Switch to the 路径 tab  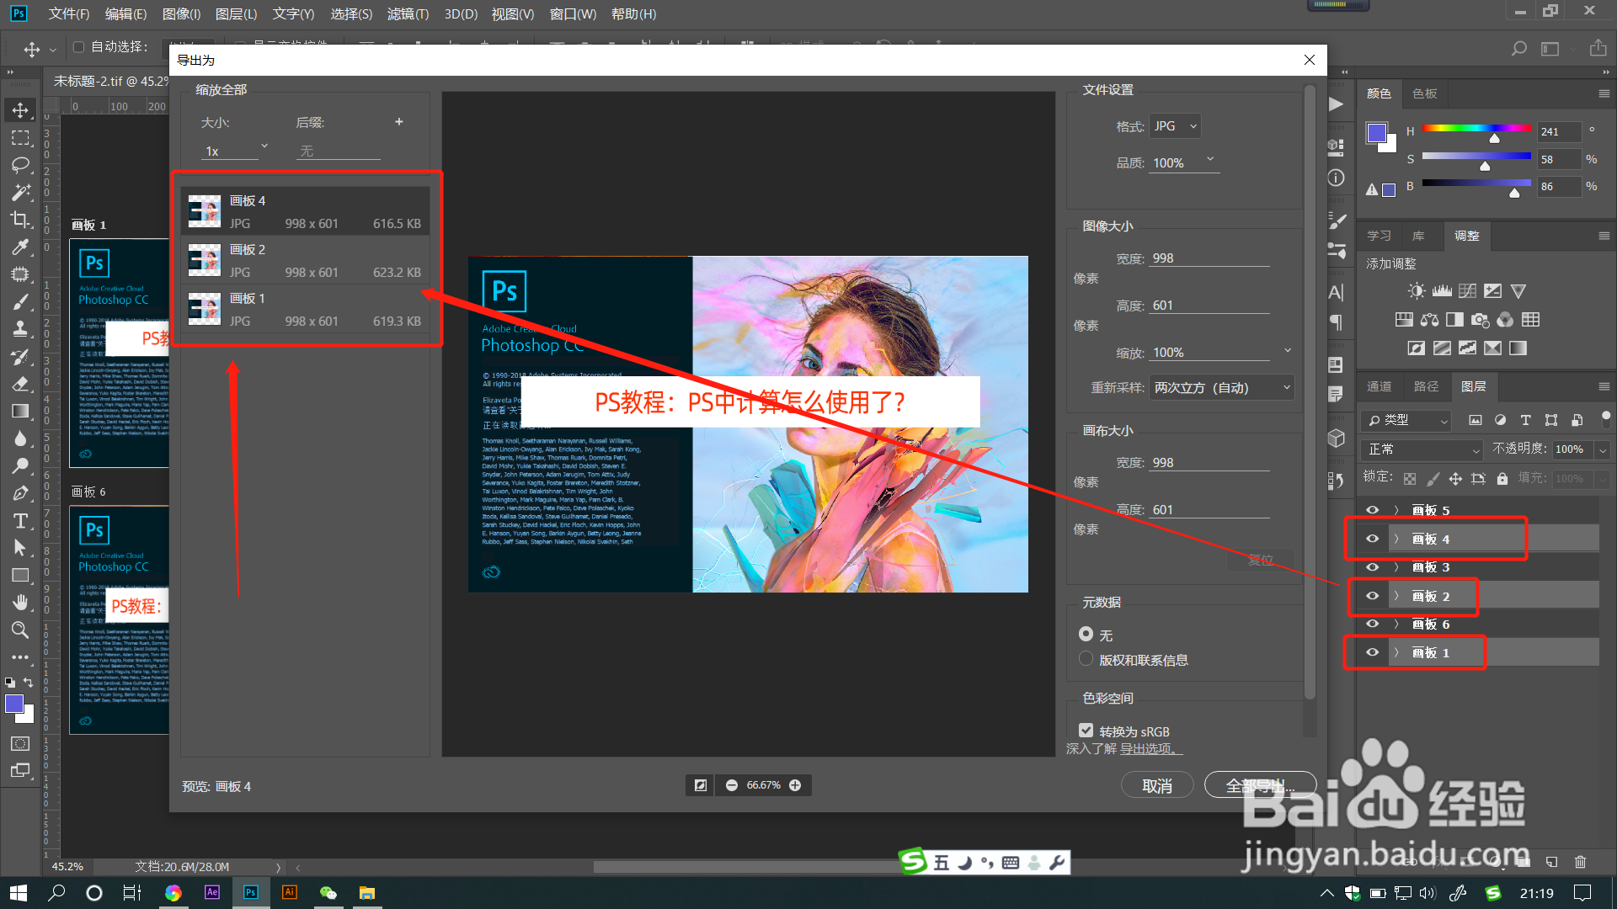(1426, 386)
